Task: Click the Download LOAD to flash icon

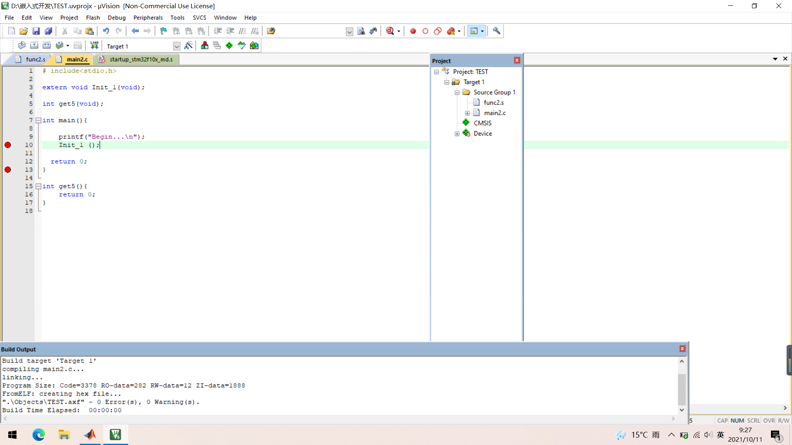Action: click(94, 46)
